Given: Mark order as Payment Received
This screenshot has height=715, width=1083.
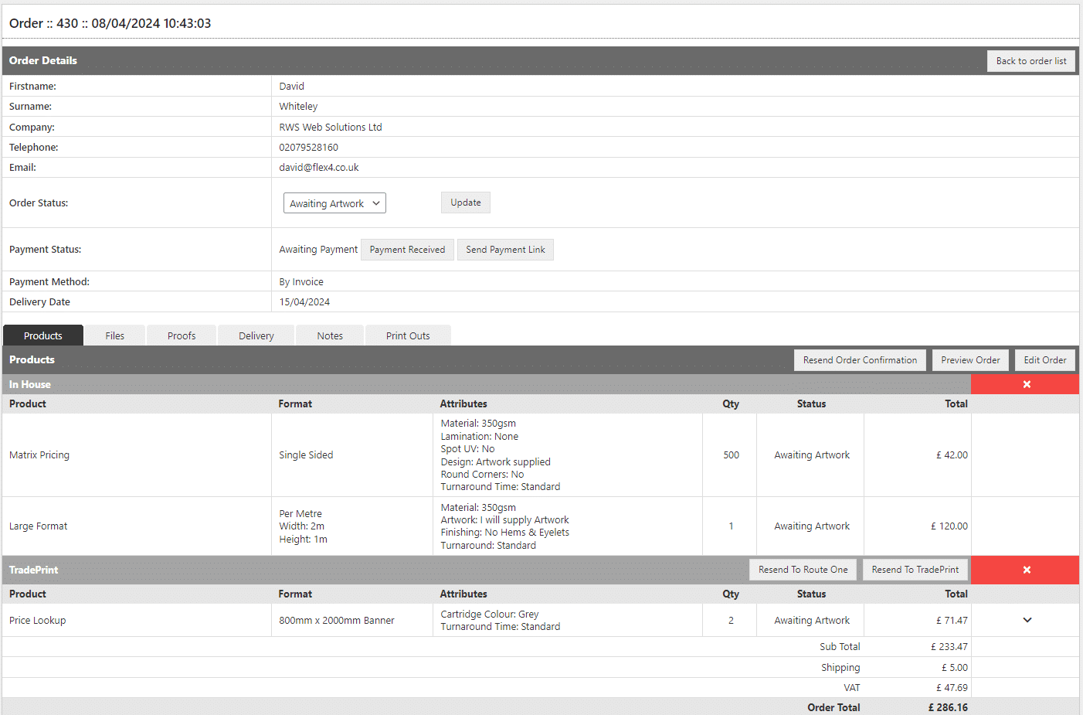Looking at the screenshot, I should tap(407, 250).
